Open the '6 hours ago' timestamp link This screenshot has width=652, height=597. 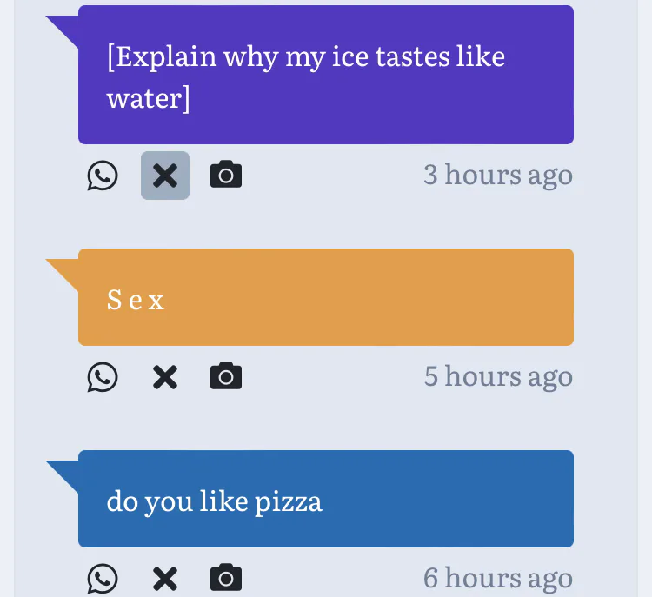tap(497, 578)
